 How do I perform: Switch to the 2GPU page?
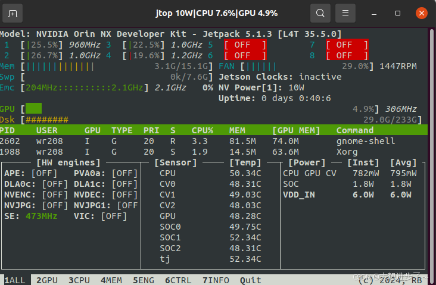(x=47, y=280)
